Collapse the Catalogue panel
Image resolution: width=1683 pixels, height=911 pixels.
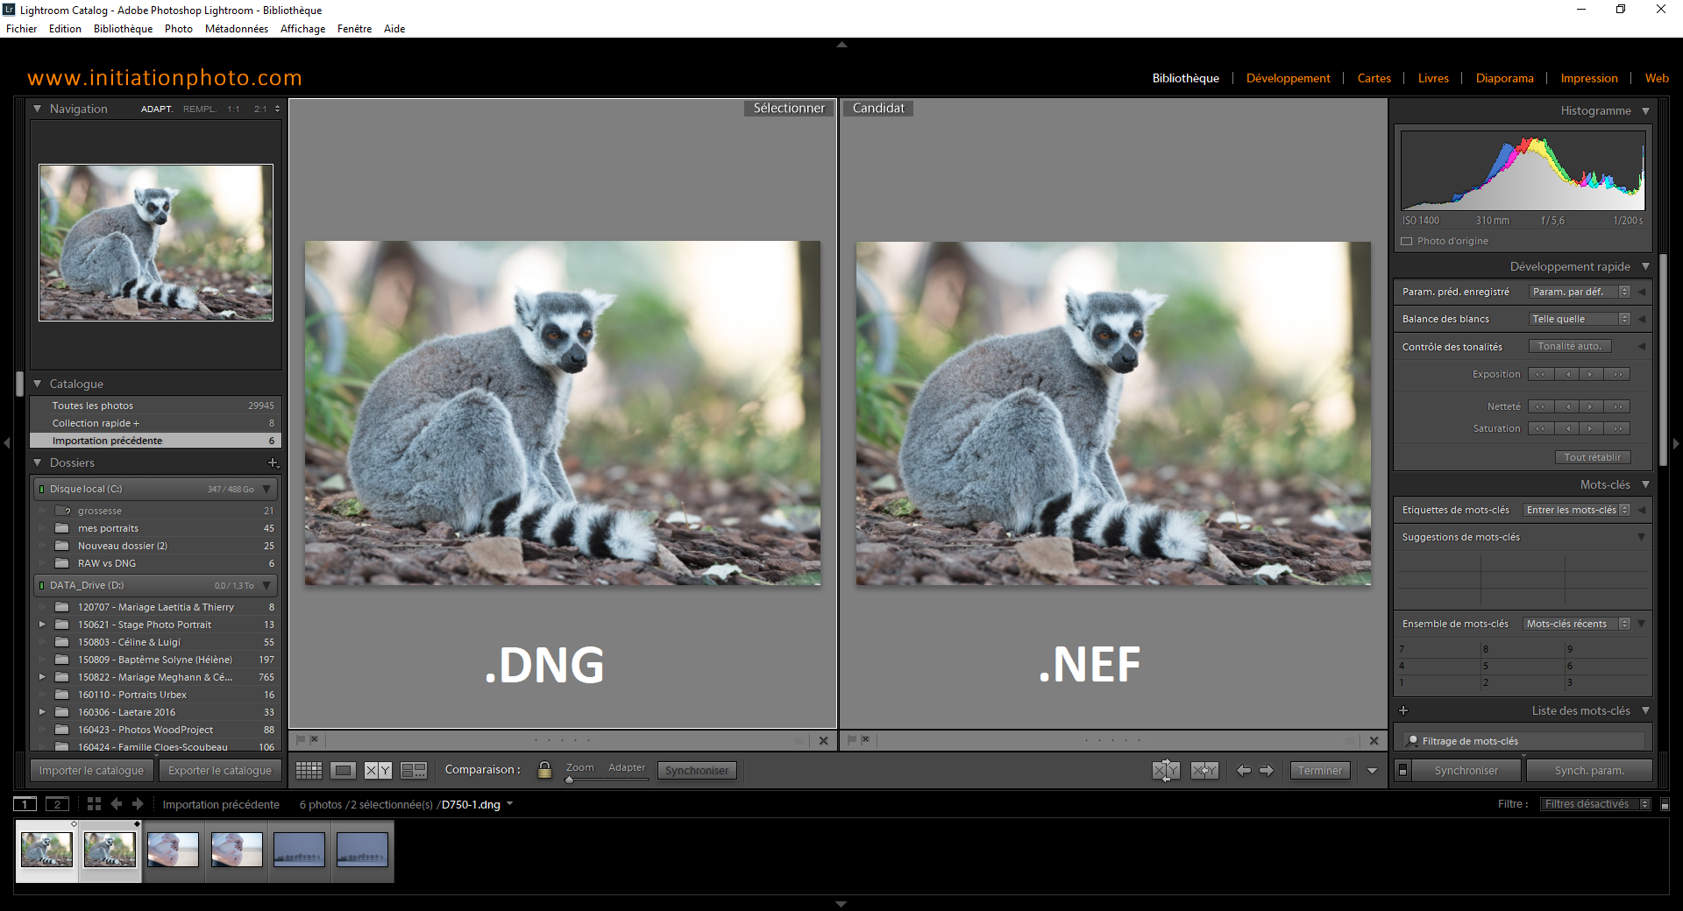38,384
